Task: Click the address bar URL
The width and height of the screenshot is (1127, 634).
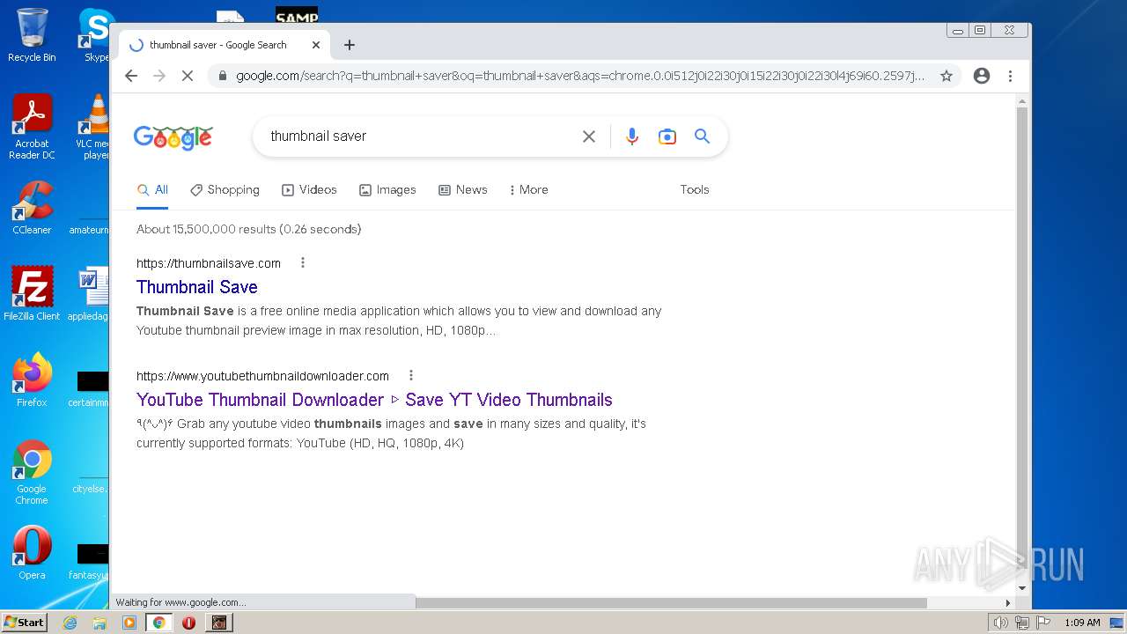Action: point(580,76)
